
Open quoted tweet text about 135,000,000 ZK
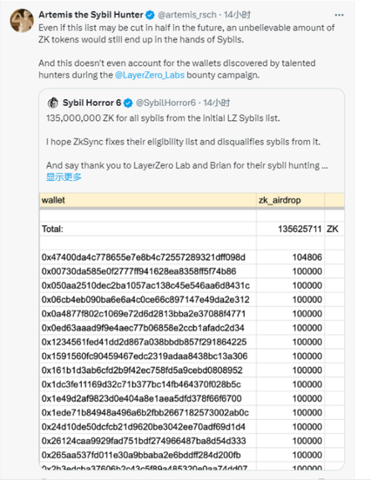pyautogui.click(x=163, y=118)
